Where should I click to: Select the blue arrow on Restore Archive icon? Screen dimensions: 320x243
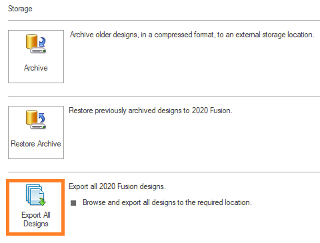point(42,118)
